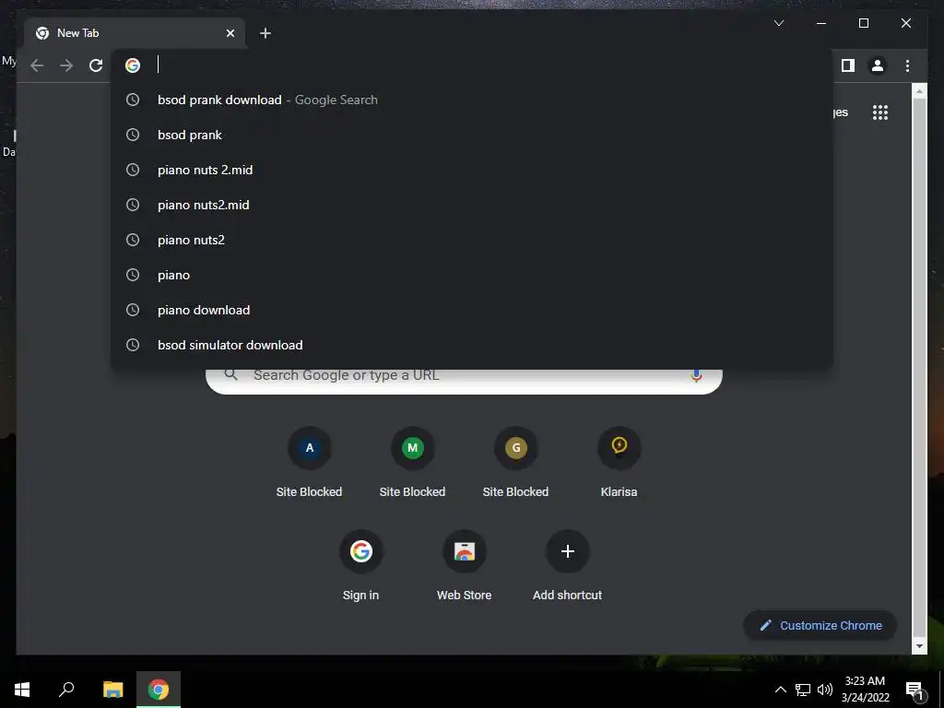This screenshot has height=708, width=944.
Task: Open Chrome's three-dot menu
Action: (907, 65)
